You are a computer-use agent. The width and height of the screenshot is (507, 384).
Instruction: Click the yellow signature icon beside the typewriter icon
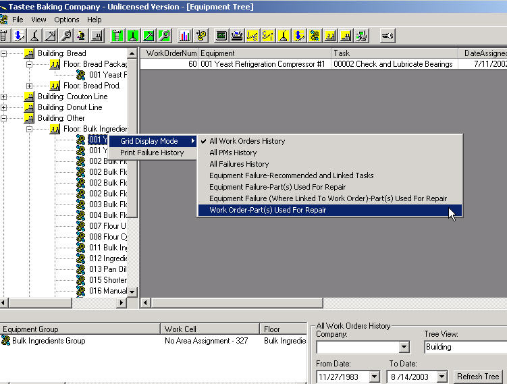(252, 36)
